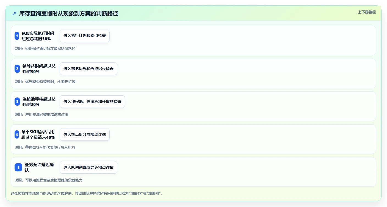Click the footer summary about 加缓存 或 加索引
Screen dimensions: 387x207
(88, 193)
